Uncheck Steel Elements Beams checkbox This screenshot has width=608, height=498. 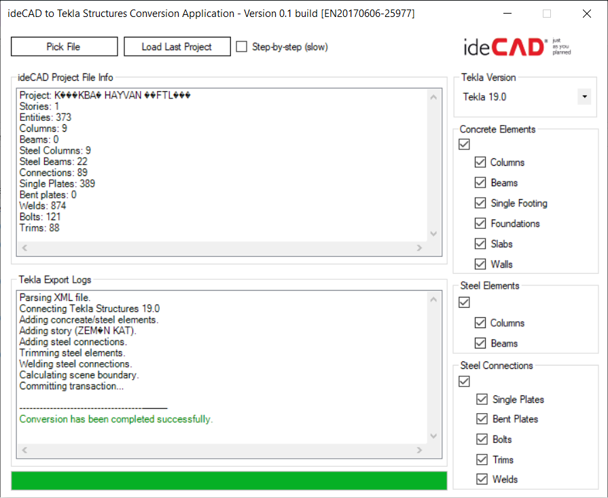480,343
